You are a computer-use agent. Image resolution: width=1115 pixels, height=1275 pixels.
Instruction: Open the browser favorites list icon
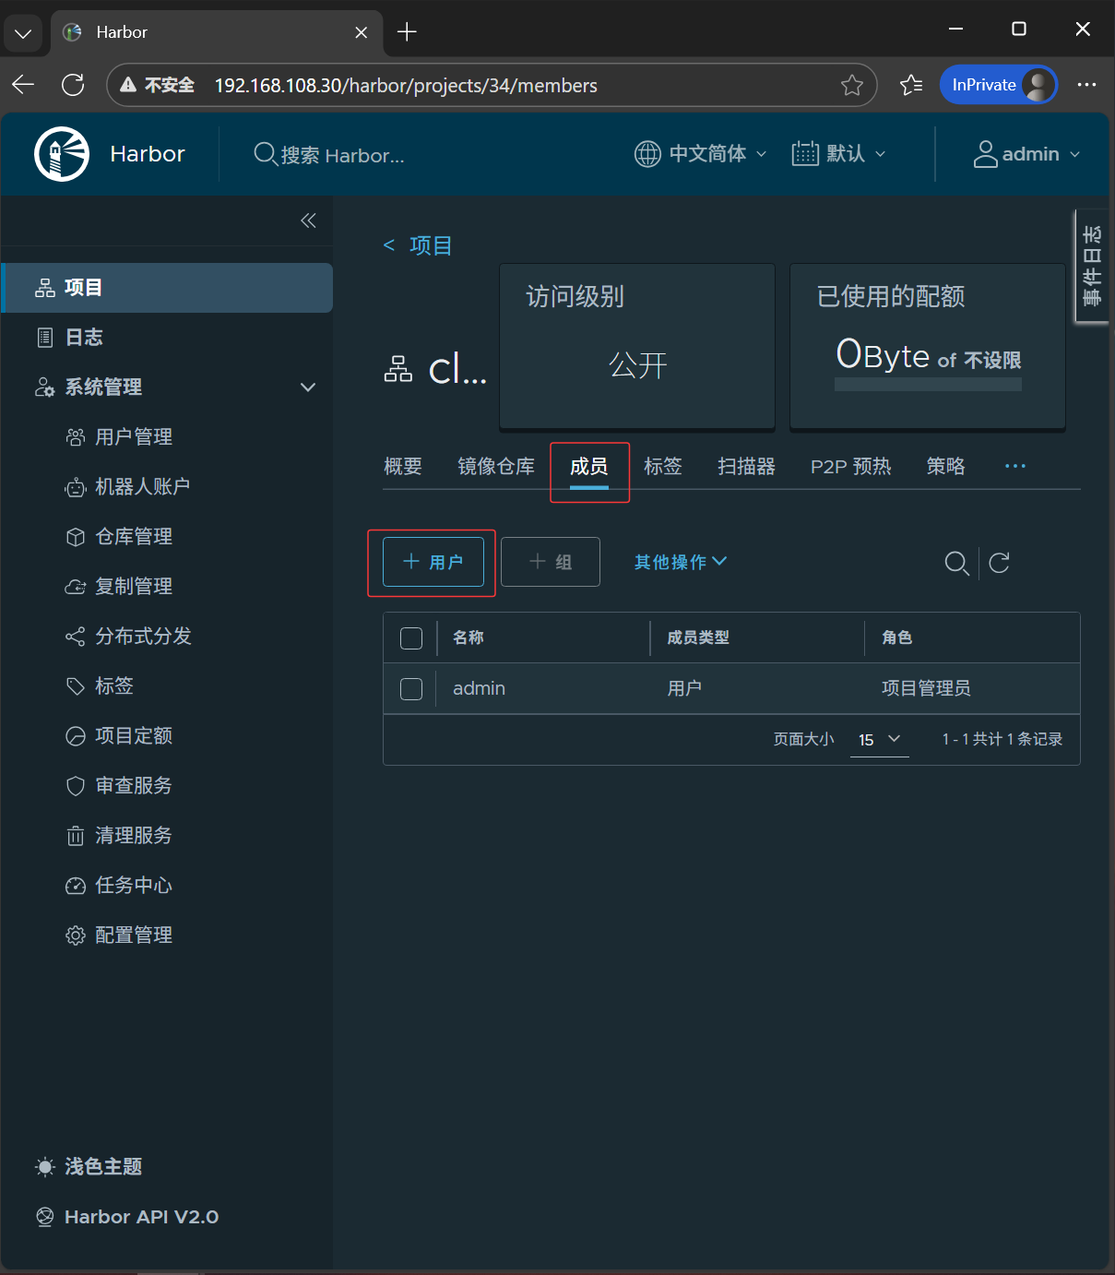point(911,85)
